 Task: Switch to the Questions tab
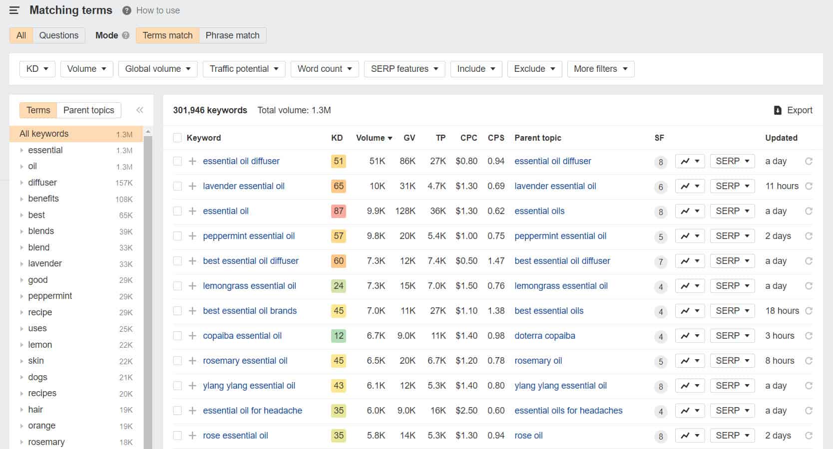(59, 35)
